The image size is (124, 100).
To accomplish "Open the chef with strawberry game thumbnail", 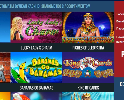I will 36,96.
